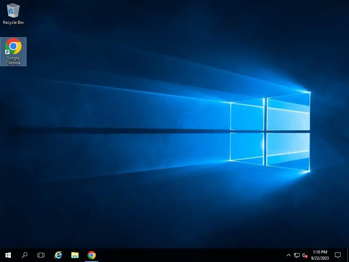Screen dimensions: 349x262
Task: Open Task View from the taskbar
Action: (x=41, y=255)
